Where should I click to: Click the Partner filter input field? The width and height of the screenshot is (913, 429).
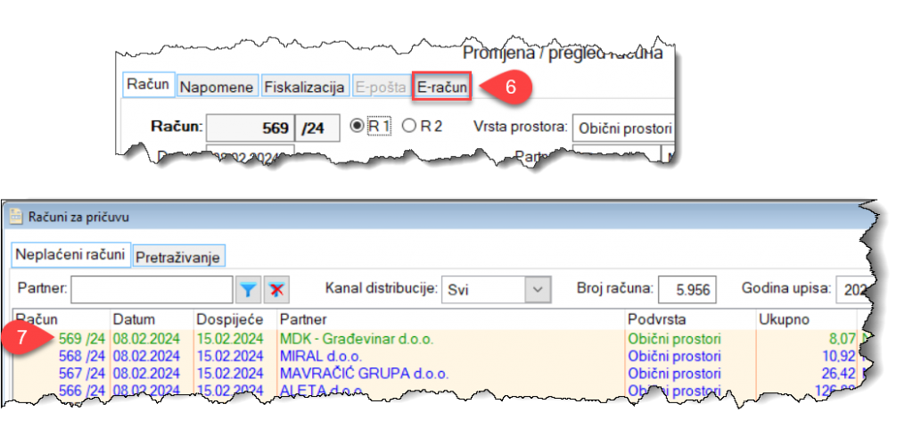[152, 289]
